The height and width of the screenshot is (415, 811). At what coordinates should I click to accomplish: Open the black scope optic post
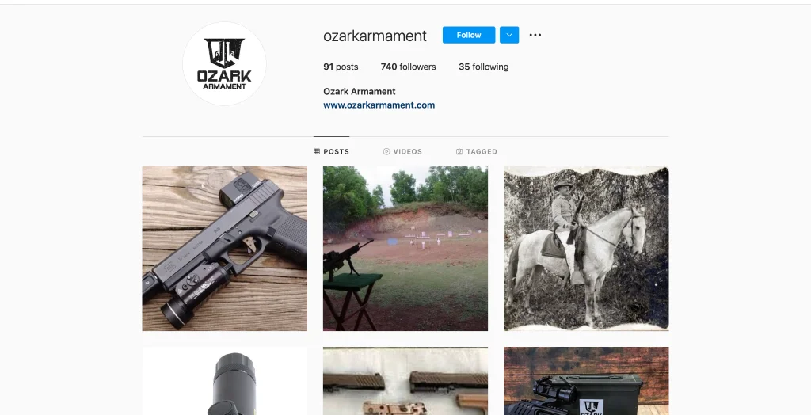tap(224, 381)
